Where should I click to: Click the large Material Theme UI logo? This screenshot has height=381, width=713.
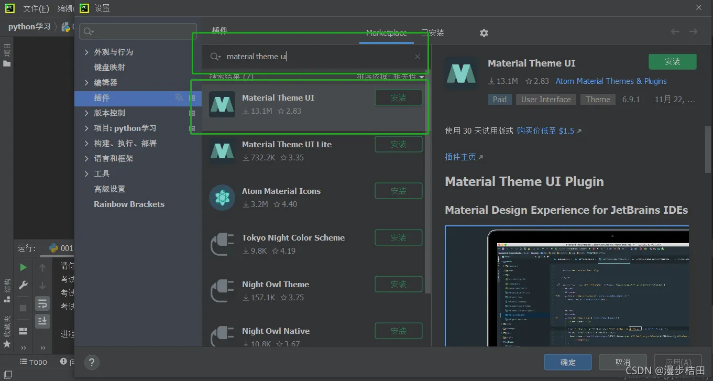[462, 73]
